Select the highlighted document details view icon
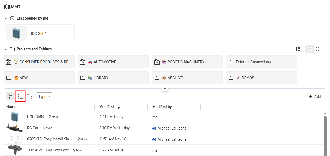Screen dimensions: 330x156 [x=20, y=96]
